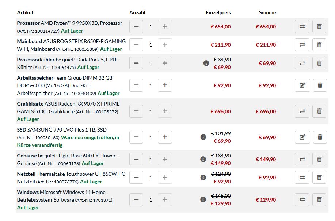Remove the ASUS Radeon RX 9070 XT card
This screenshot has height=221, width=335.
coord(319,111)
